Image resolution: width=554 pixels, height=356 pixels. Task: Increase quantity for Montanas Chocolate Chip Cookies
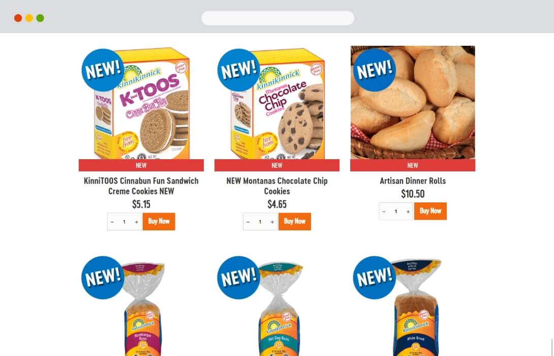pos(272,222)
